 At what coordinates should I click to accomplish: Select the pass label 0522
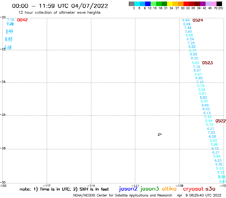(x=221, y=121)
